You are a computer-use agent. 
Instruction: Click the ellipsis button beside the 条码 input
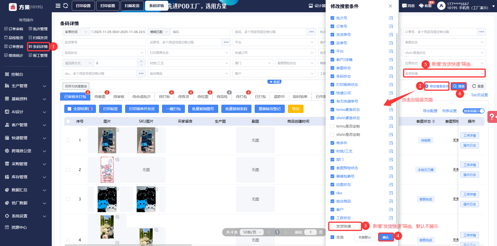point(311,32)
